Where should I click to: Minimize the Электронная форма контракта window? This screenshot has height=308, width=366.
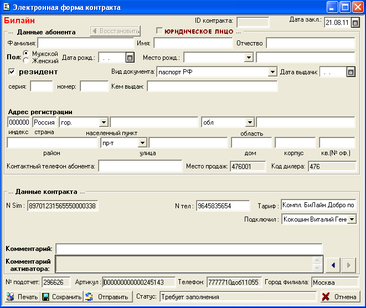[332, 7]
